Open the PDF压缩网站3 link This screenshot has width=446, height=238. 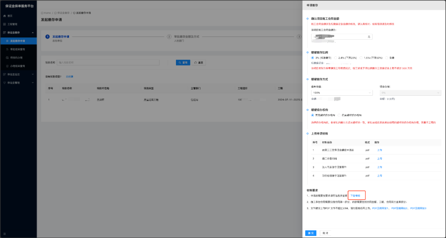[x=418, y=208]
